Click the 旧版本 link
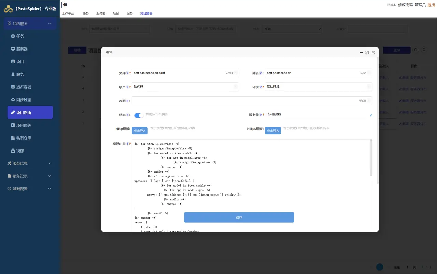 (x=392, y=5)
